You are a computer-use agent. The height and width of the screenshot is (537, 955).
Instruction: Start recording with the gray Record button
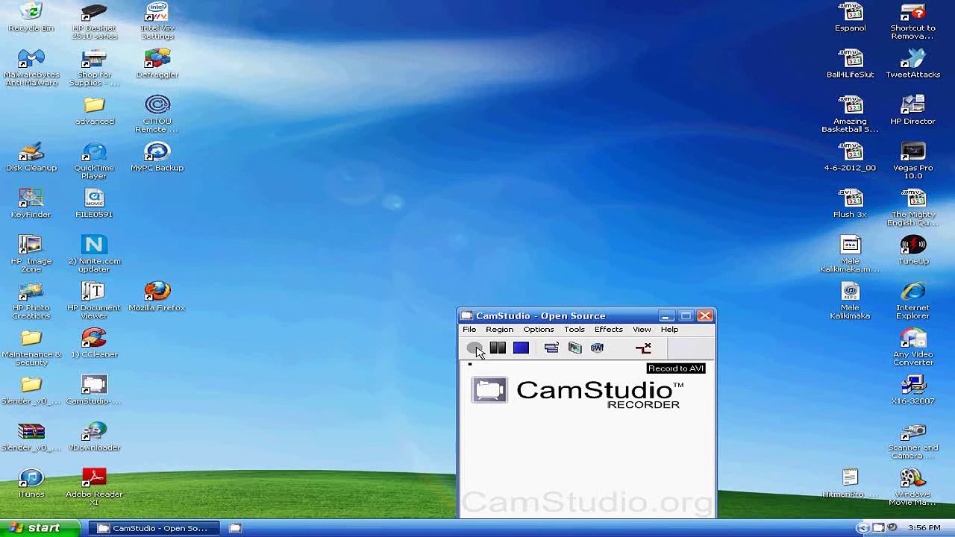coord(474,348)
